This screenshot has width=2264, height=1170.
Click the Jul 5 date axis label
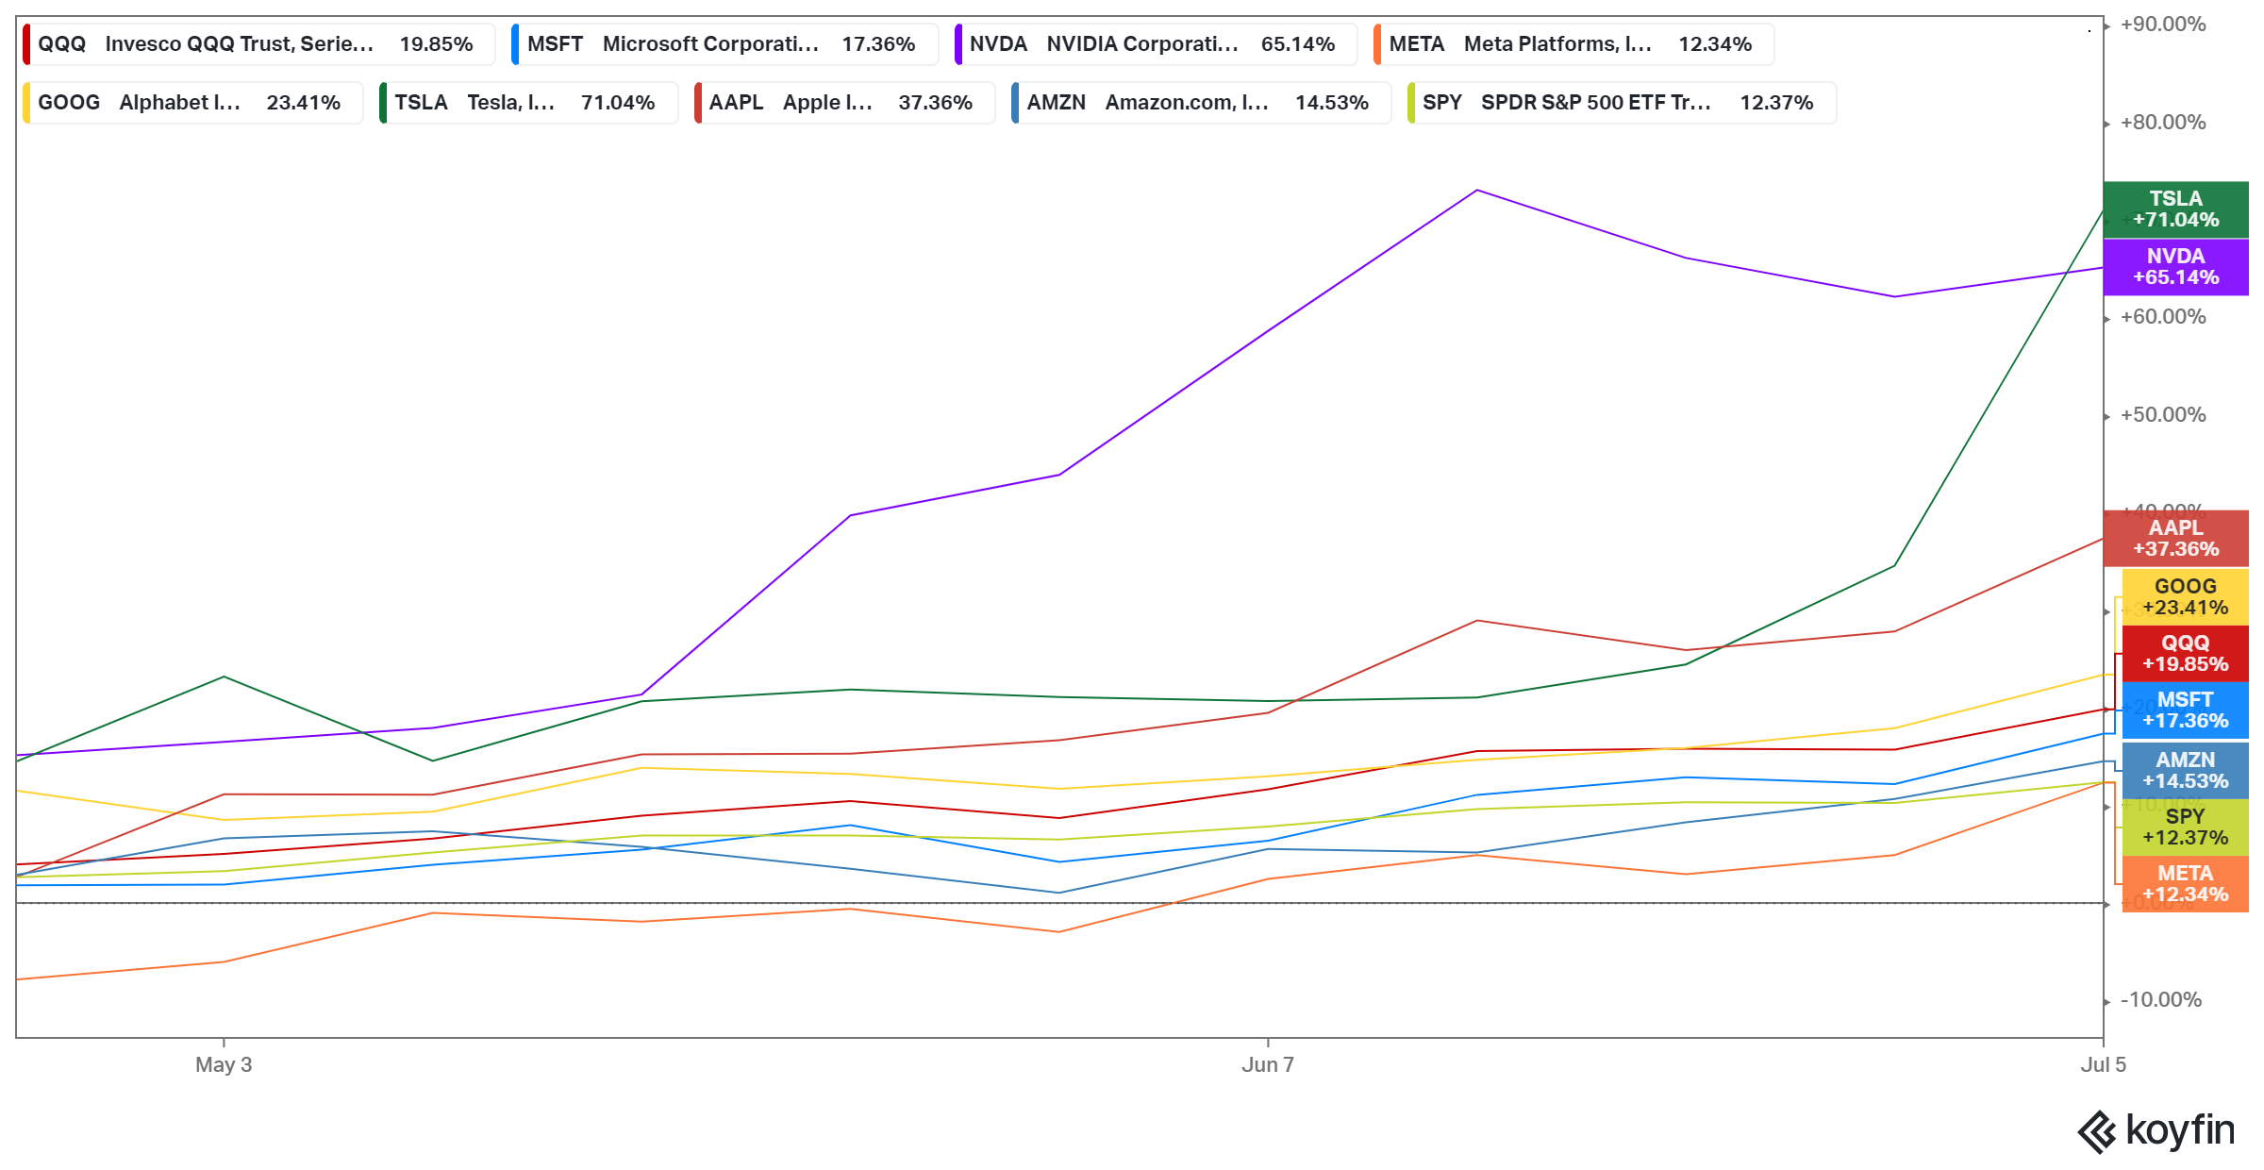point(2104,1064)
